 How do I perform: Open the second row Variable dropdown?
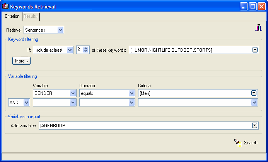point(73,102)
